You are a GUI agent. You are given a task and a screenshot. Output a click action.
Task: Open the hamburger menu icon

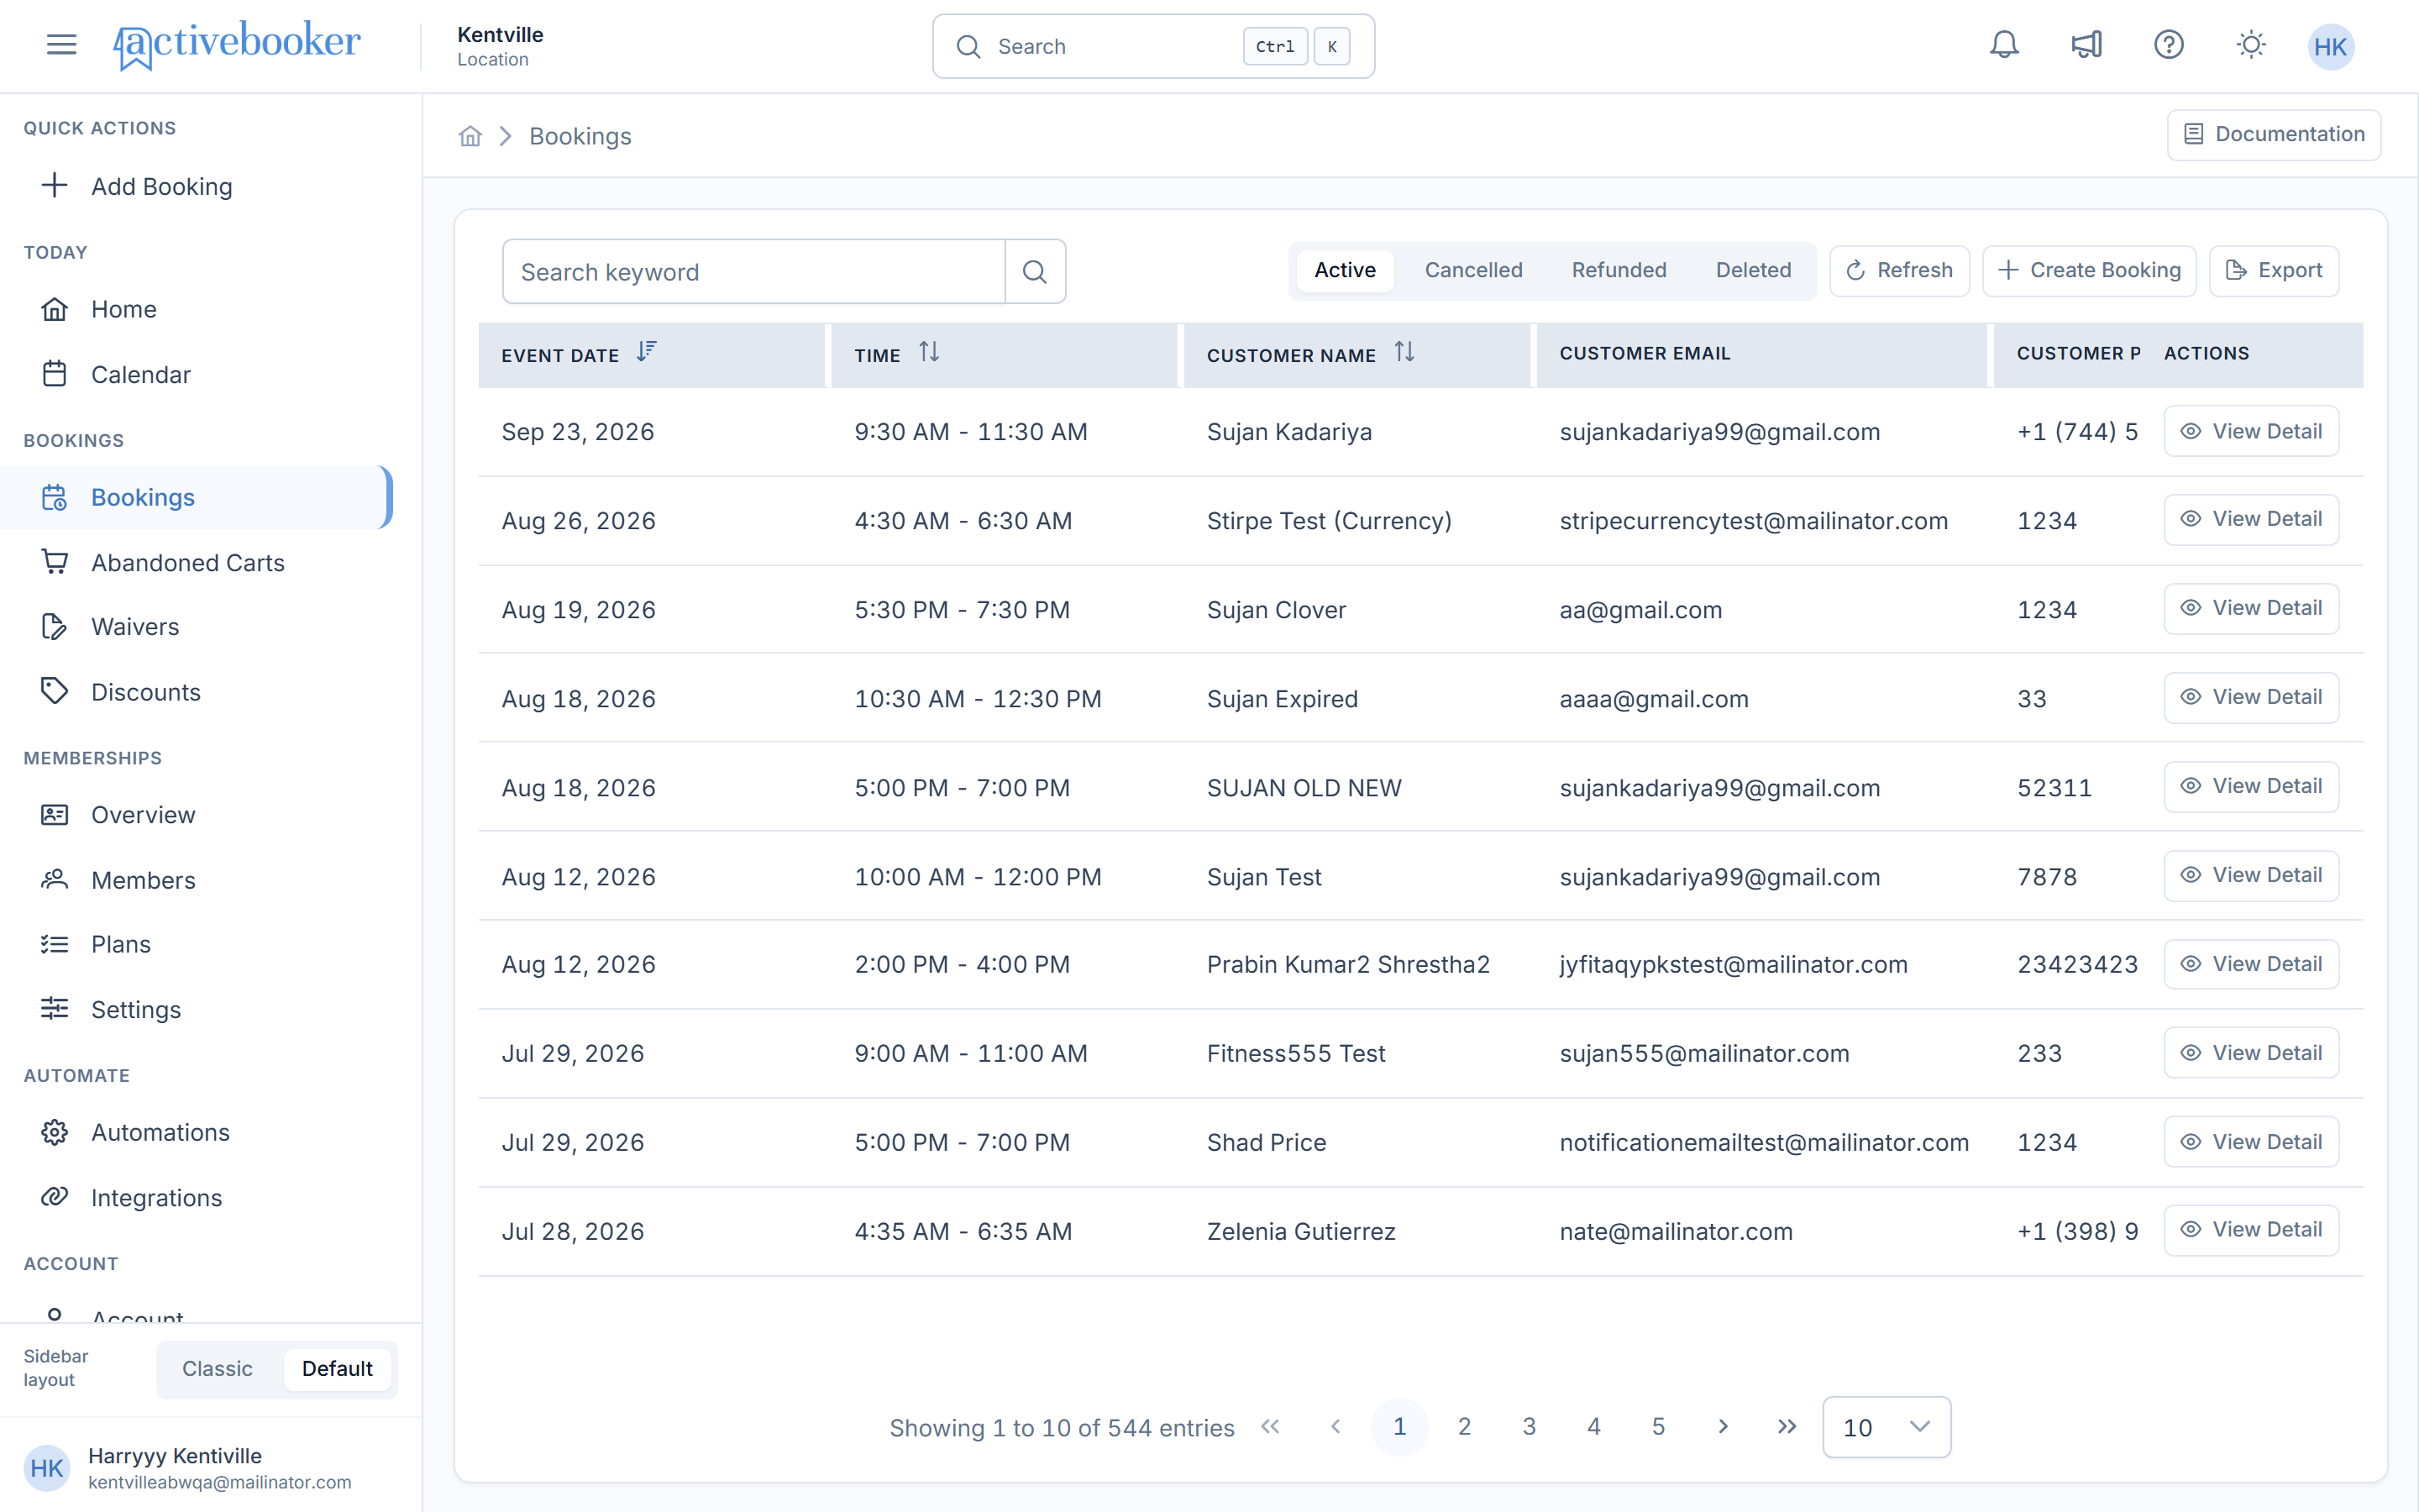[x=61, y=45]
